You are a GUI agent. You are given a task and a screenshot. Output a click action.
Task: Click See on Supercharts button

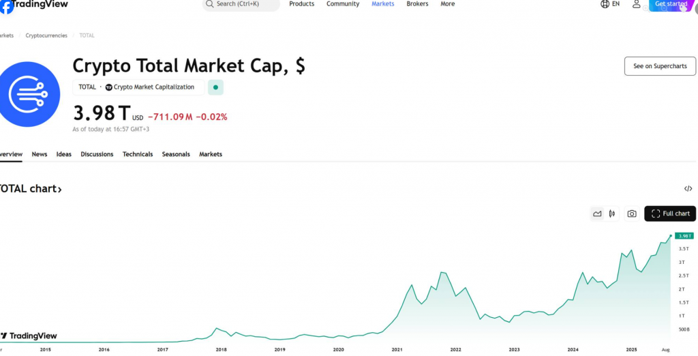(660, 66)
